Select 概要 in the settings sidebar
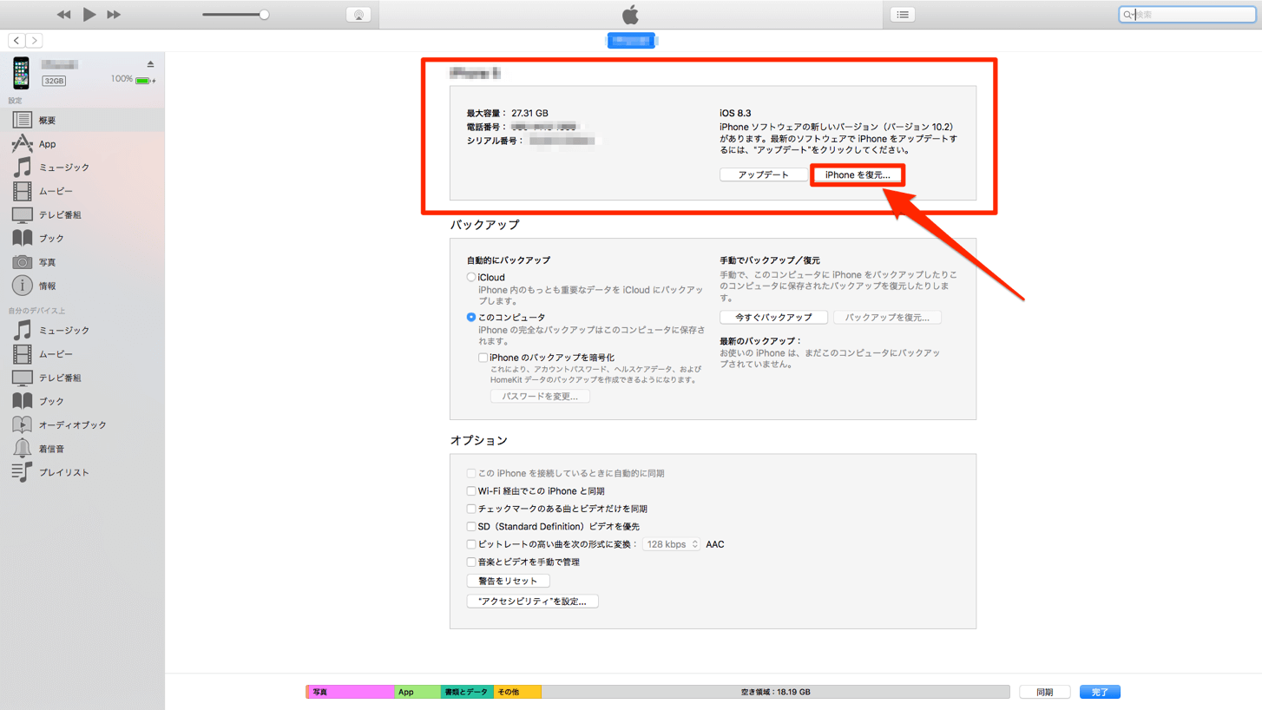Screen dimensions: 1262x710 [x=82, y=121]
